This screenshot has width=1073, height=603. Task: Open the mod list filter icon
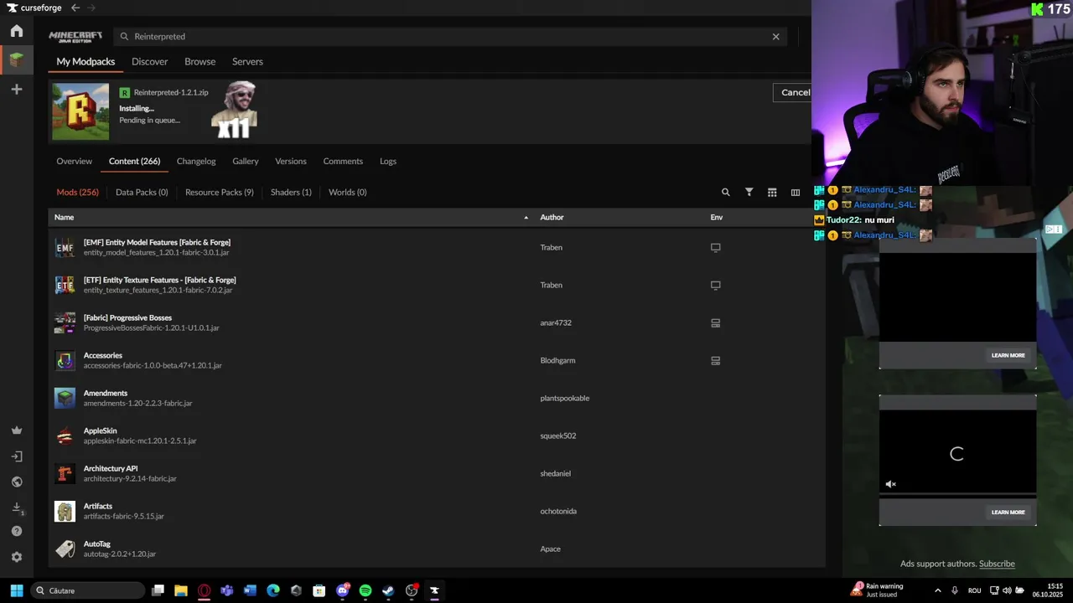(749, 193)
